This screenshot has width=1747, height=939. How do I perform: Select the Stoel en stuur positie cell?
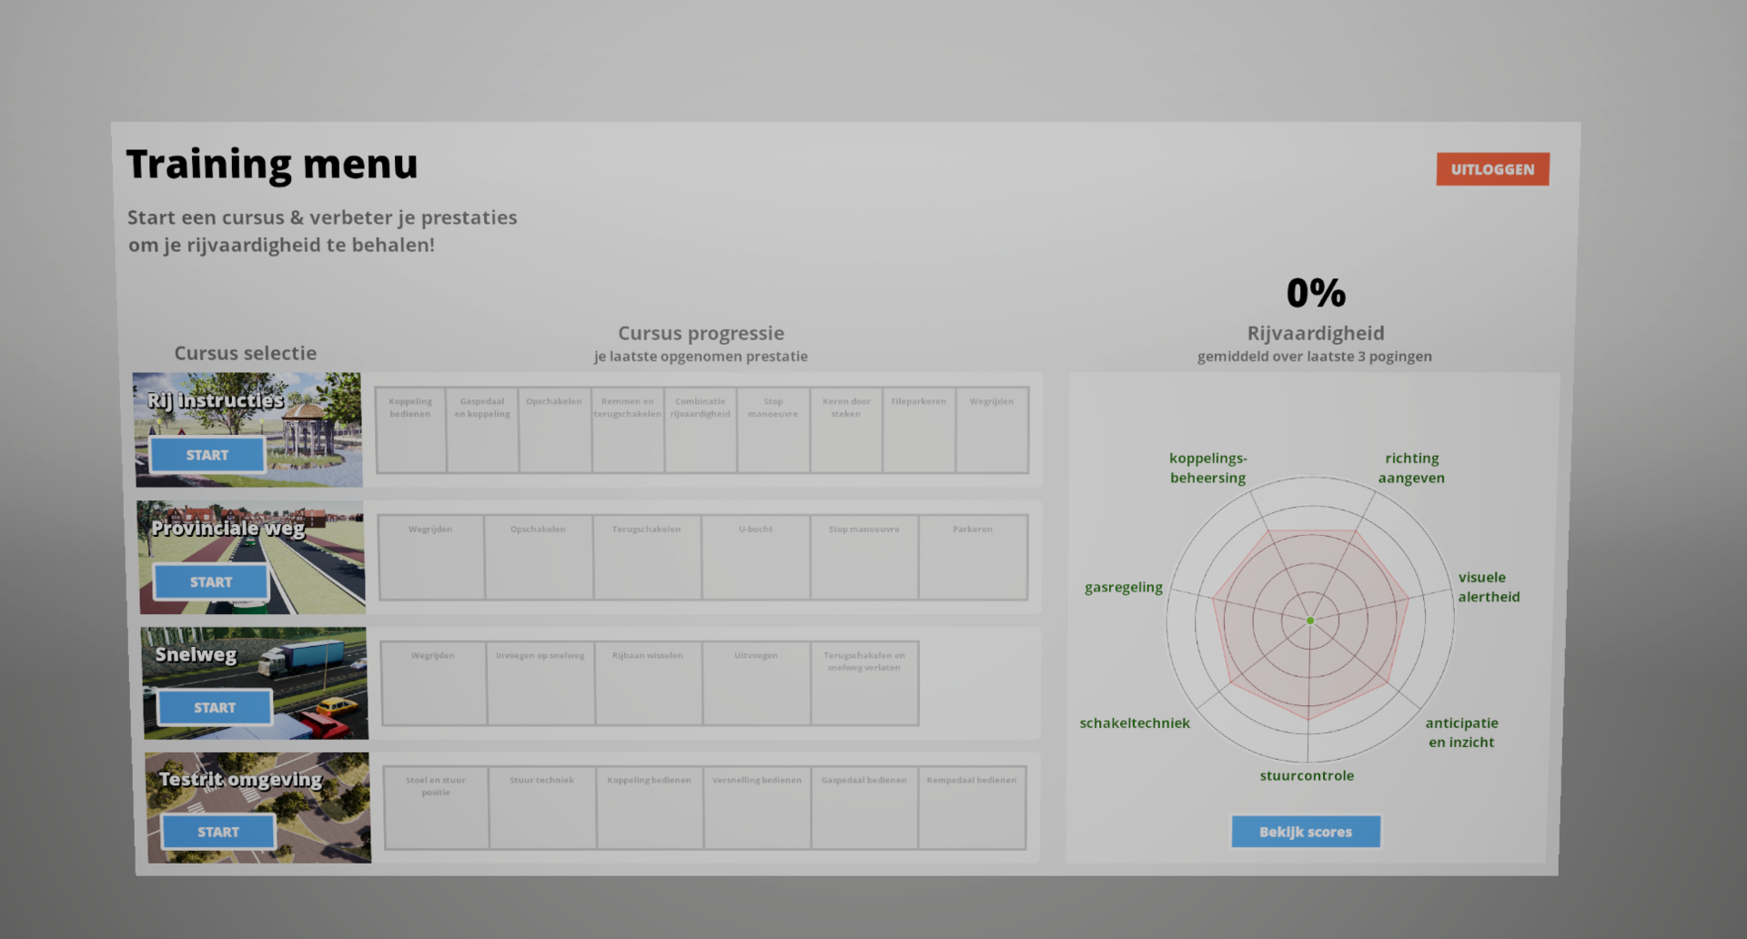pyautogui.click(x=436, y=808)
